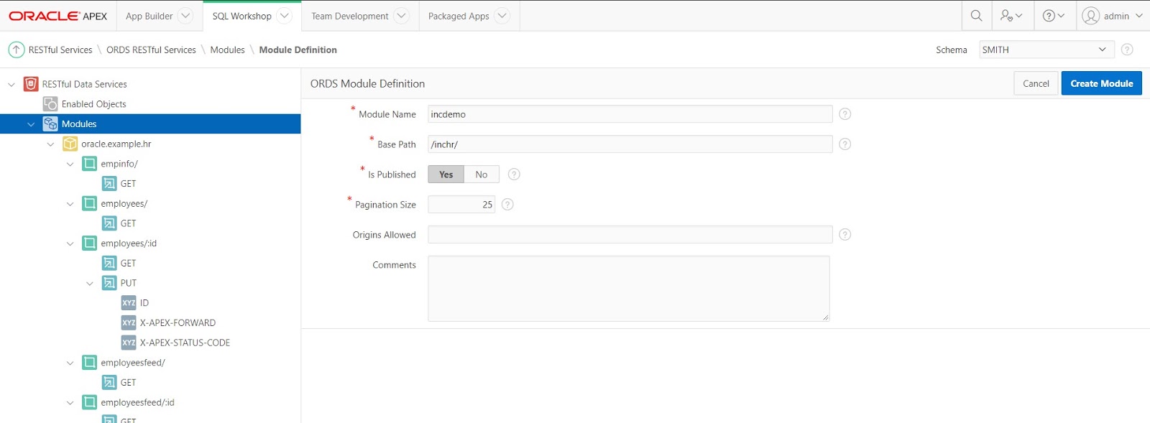This screenshot has width=1150, height=423.
Task: Click the employees/ template icon
Action: 89,203
